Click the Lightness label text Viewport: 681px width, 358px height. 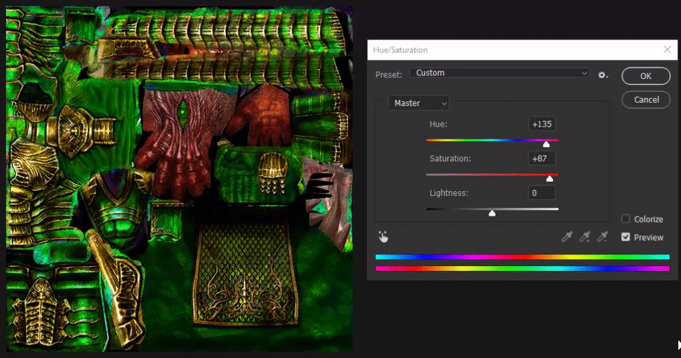coord(449,193)
